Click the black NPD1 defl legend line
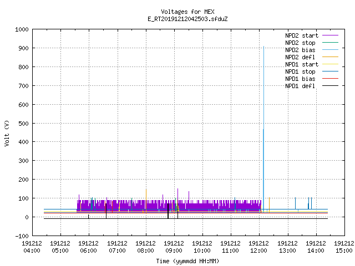355x266 pixels. click(x=330, y=86)
